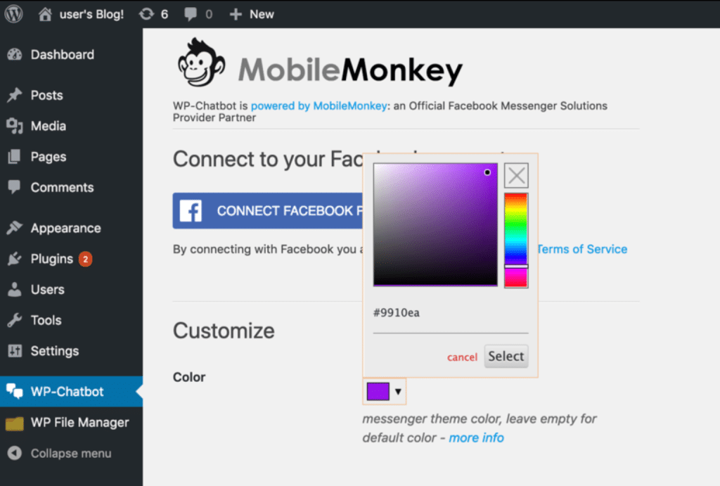Click the purple saturation gradient square
The image size is (720, 486).
click(x=435, y=224)
